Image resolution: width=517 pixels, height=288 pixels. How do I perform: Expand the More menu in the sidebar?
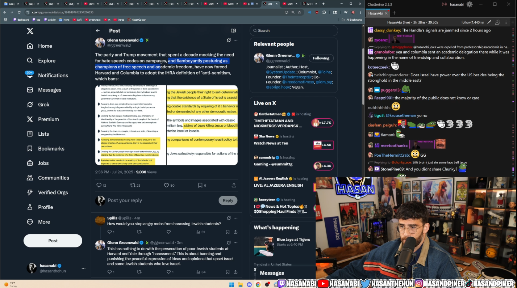38,222
